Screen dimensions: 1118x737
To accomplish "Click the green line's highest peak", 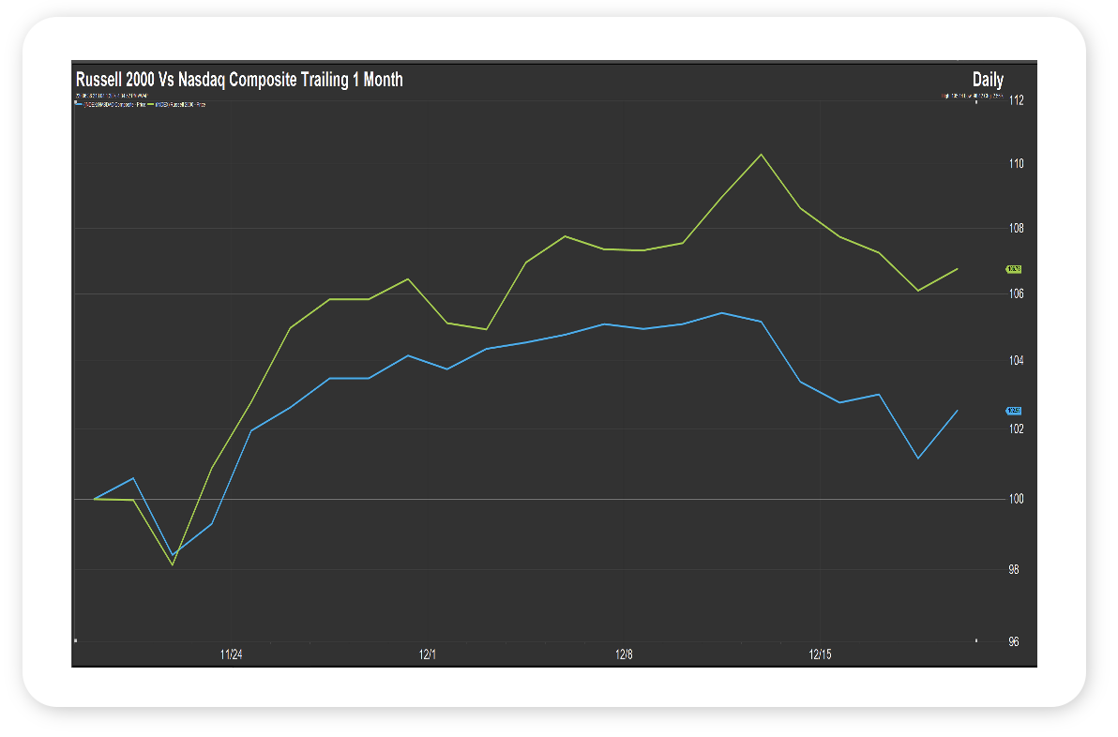I will tap(761, 155).
